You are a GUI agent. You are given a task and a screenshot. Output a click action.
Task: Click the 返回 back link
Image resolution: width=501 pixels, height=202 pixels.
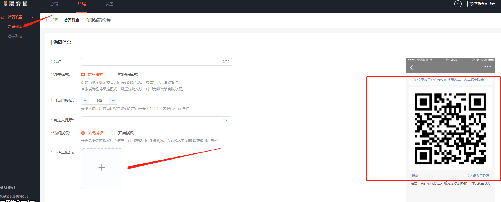tap(52, 20)
